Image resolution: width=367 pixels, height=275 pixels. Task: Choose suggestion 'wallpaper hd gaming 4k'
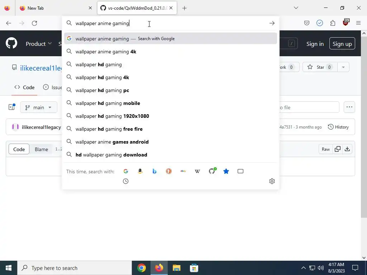pos(170,77)
